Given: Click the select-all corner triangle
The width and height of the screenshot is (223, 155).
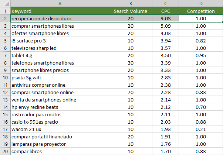Looking at the screenshot, I should click(7, 4).
